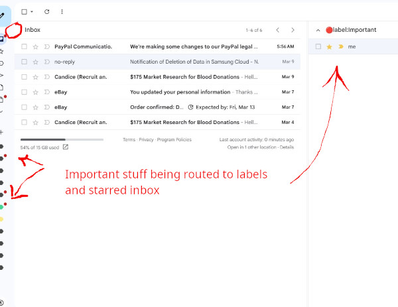Check the box beside the 'me' message

[318, 47]
